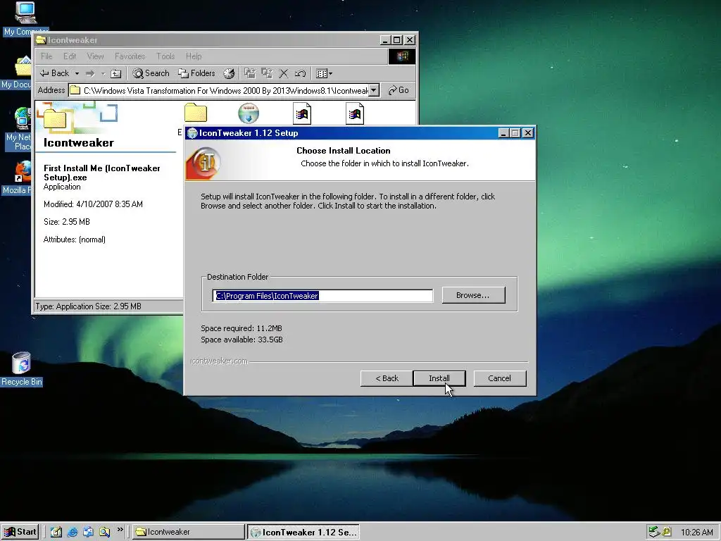Screen dimensions: 721x541
Task: Open the Help menu in Explorer
Action: 194,56
